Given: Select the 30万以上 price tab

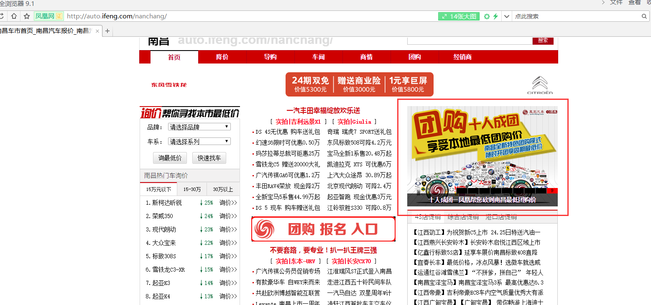Looking at the screenshot, I should click(x=223, y=189).
